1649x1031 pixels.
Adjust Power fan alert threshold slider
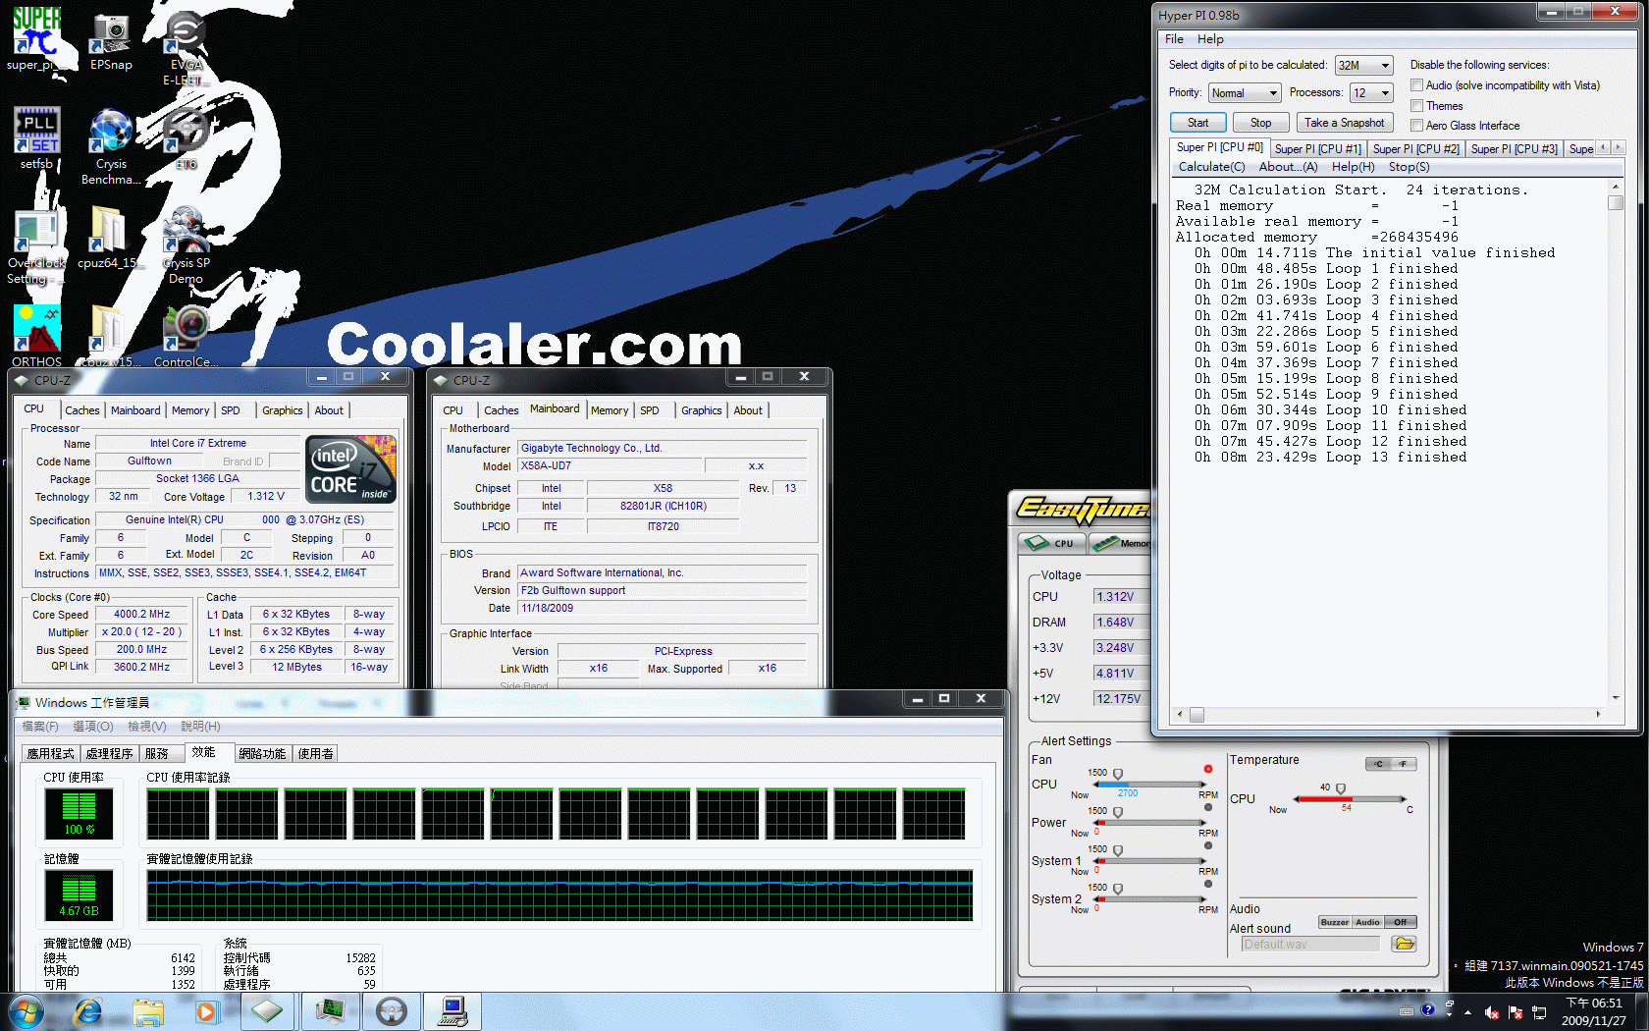pyautogui.click(x=1118, y=812)
